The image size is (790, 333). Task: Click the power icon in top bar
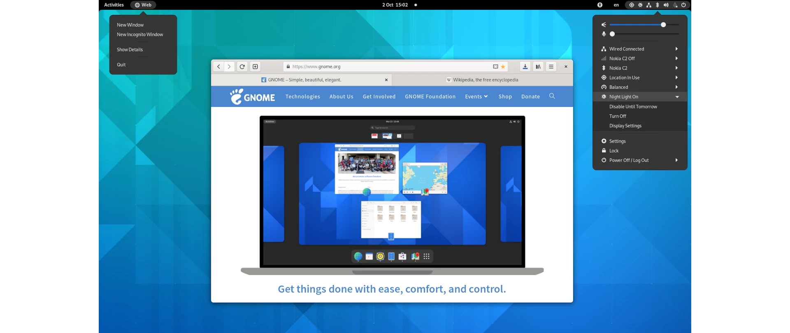684,5
